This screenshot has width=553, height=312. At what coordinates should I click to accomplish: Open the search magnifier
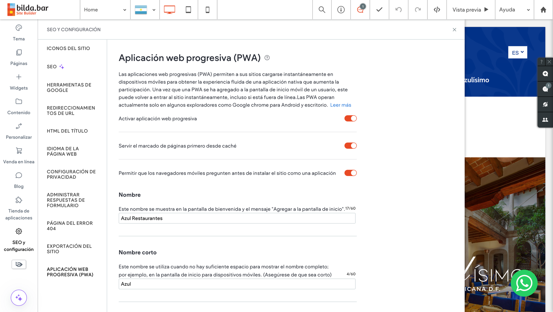(x=322, y=10)
